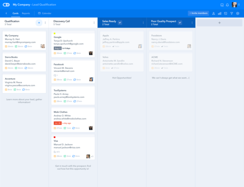Open the board settings gear icon

click(238, 14)
